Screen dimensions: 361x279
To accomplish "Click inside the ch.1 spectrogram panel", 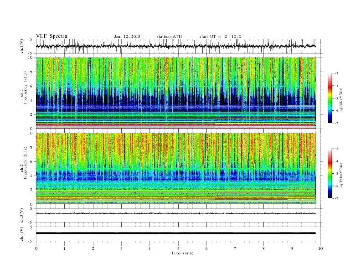I will click(x=176, y=93).
